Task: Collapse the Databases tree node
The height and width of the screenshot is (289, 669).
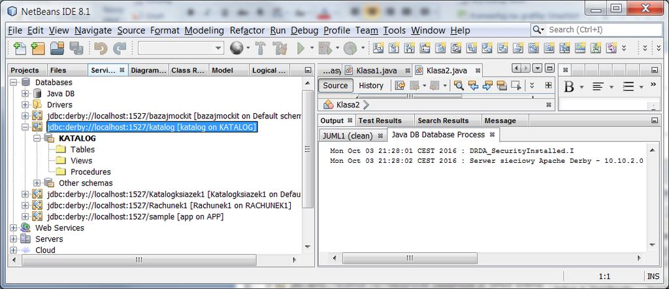Action: [13, 82]
